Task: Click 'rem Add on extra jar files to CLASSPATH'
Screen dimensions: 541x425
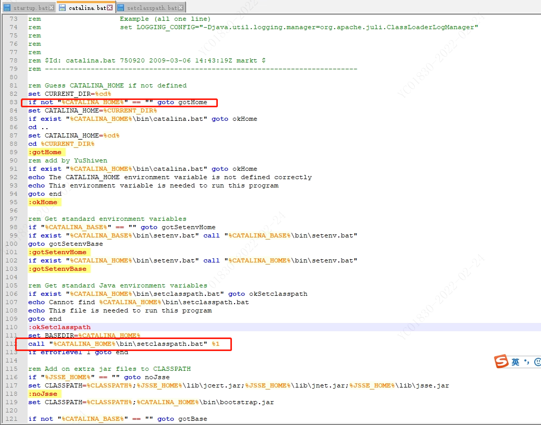Action: click(109, 369)
